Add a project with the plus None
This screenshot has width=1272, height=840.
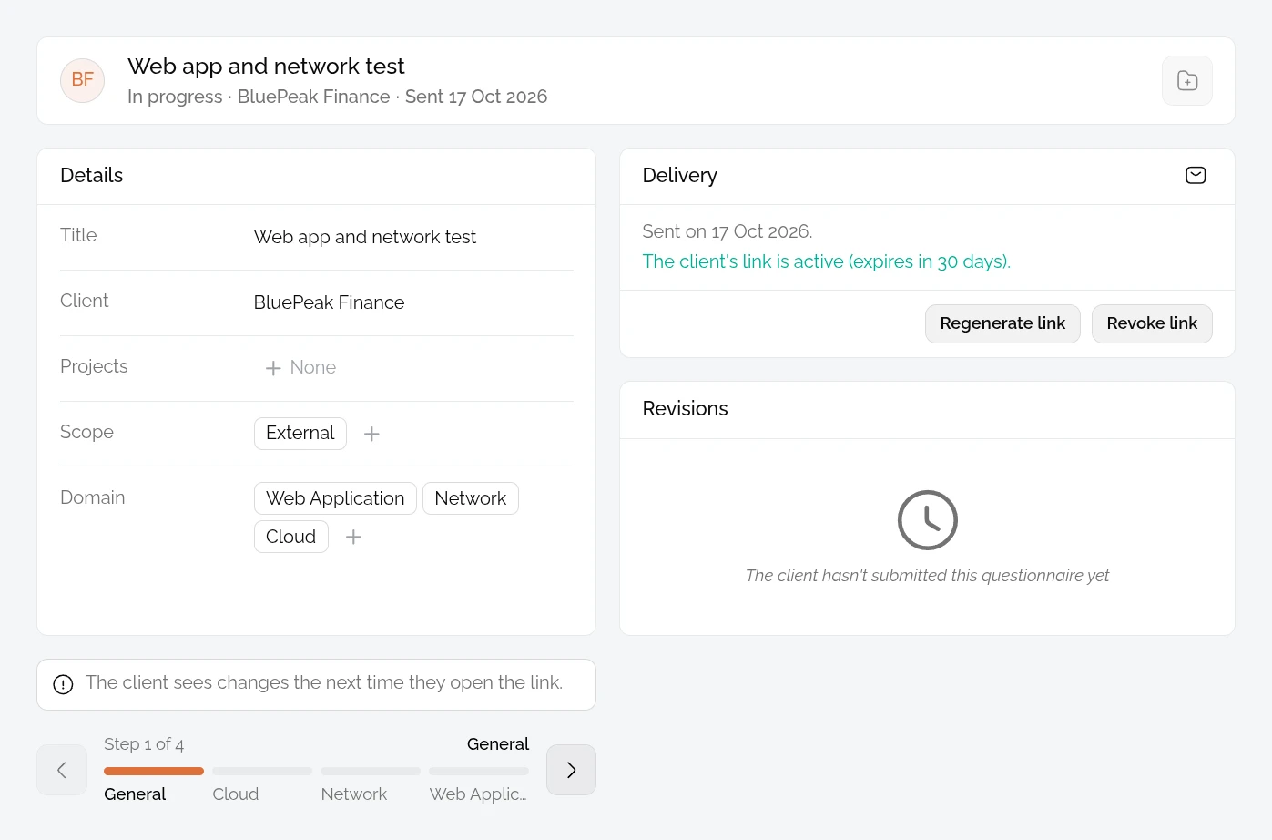pyautogui.click(x=300, y=367)
